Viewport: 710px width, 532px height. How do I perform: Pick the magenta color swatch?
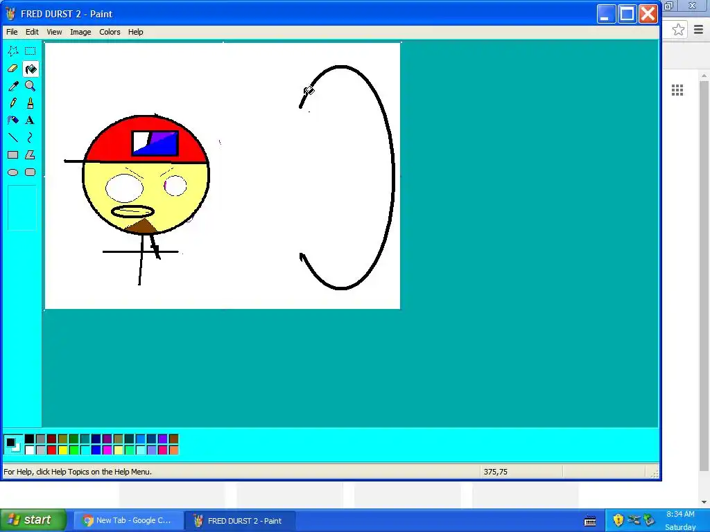(x=107, y=450)
